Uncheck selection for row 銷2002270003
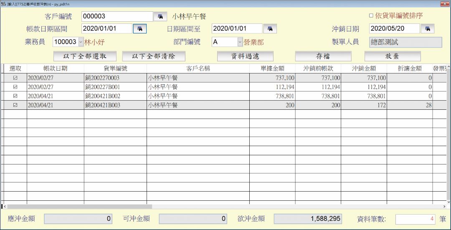This screenshot has height=230, width=451. [15, 78]
